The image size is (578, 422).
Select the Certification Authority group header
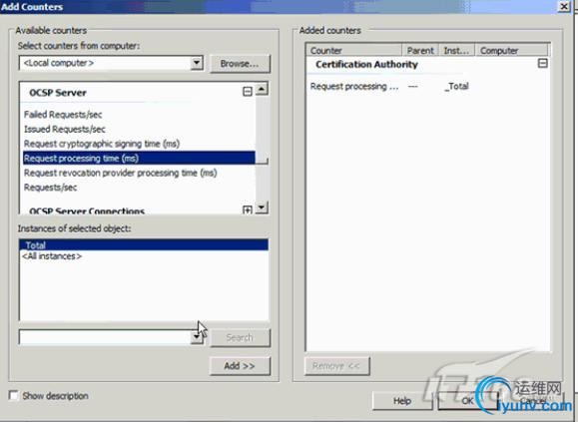366,65
